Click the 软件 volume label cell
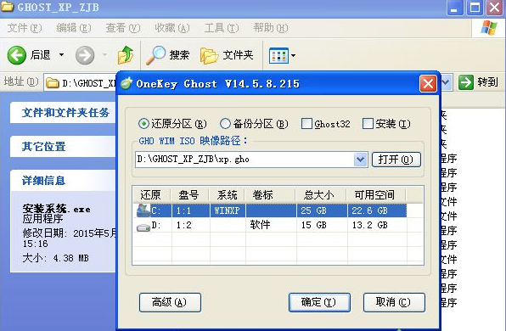This screenshot has height=331, width=506. click(271, 225)
